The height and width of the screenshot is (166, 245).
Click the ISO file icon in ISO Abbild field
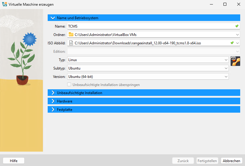pos(71,43)
